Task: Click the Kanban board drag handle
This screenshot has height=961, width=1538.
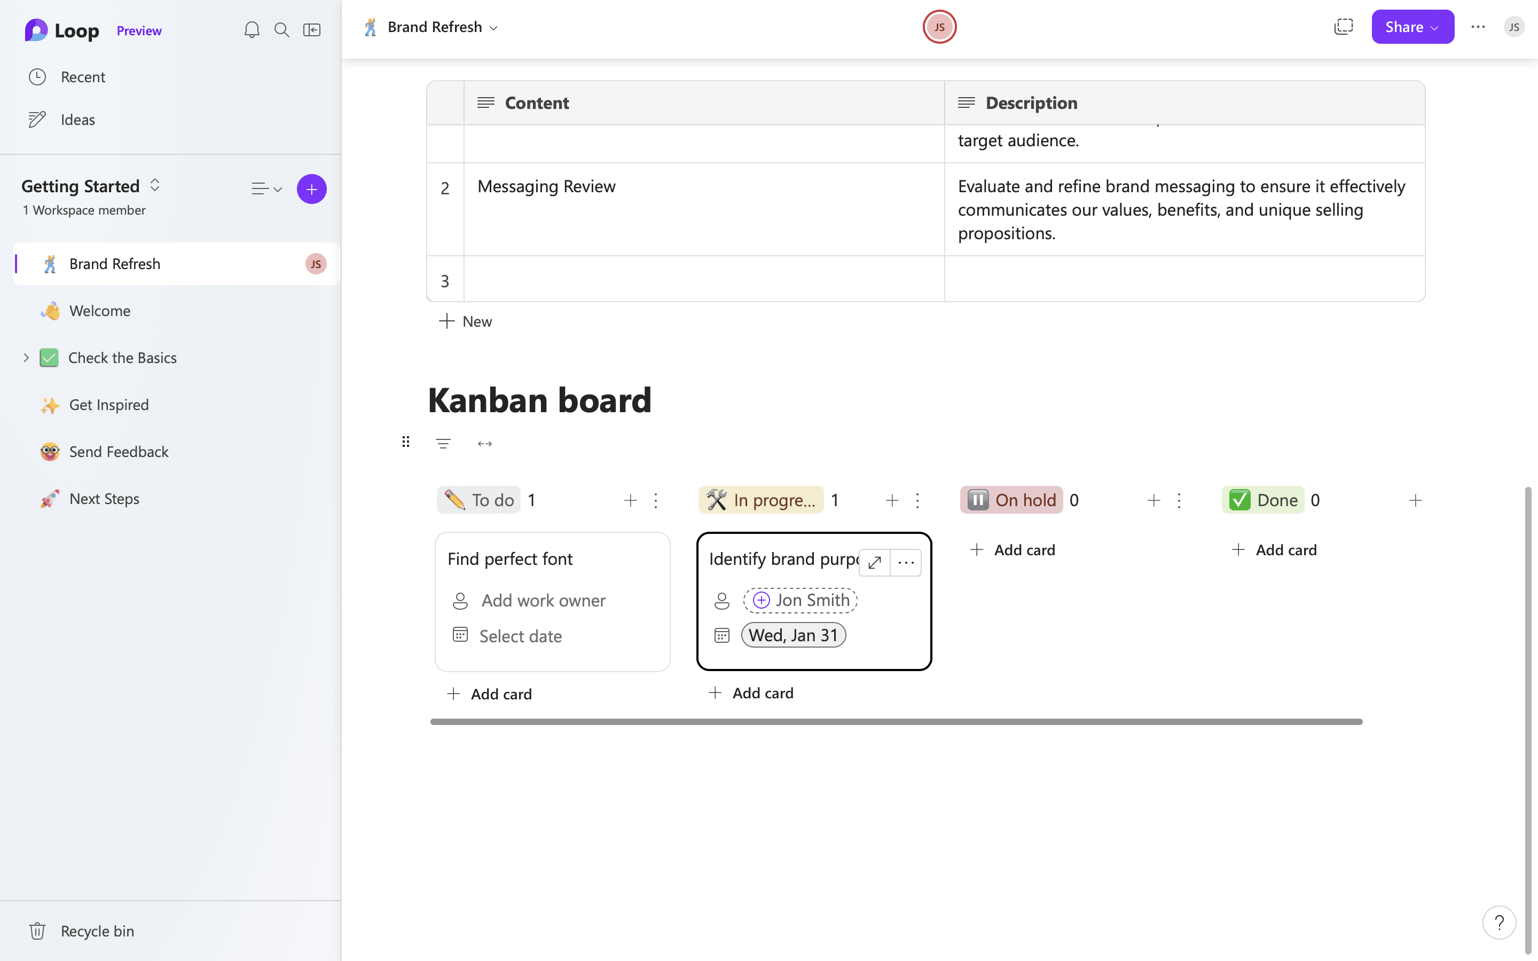Action: coord(405,442)
